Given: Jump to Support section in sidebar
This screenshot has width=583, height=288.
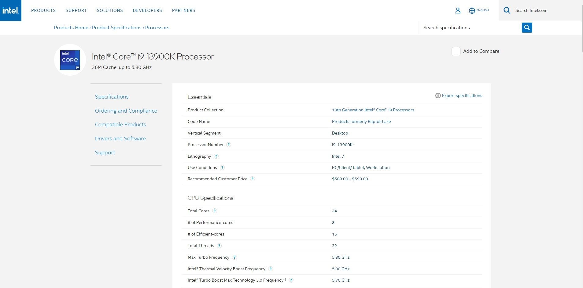Looking at the screenshot, I should coord(105,153).
